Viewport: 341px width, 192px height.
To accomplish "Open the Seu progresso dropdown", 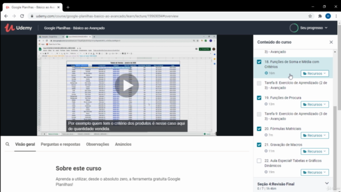I will (314, 28).
